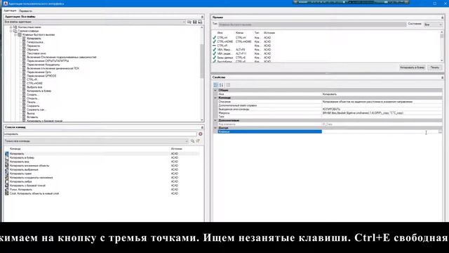
Task: Click the Печать button in Ярлыки panel
Action: point(435,67)
